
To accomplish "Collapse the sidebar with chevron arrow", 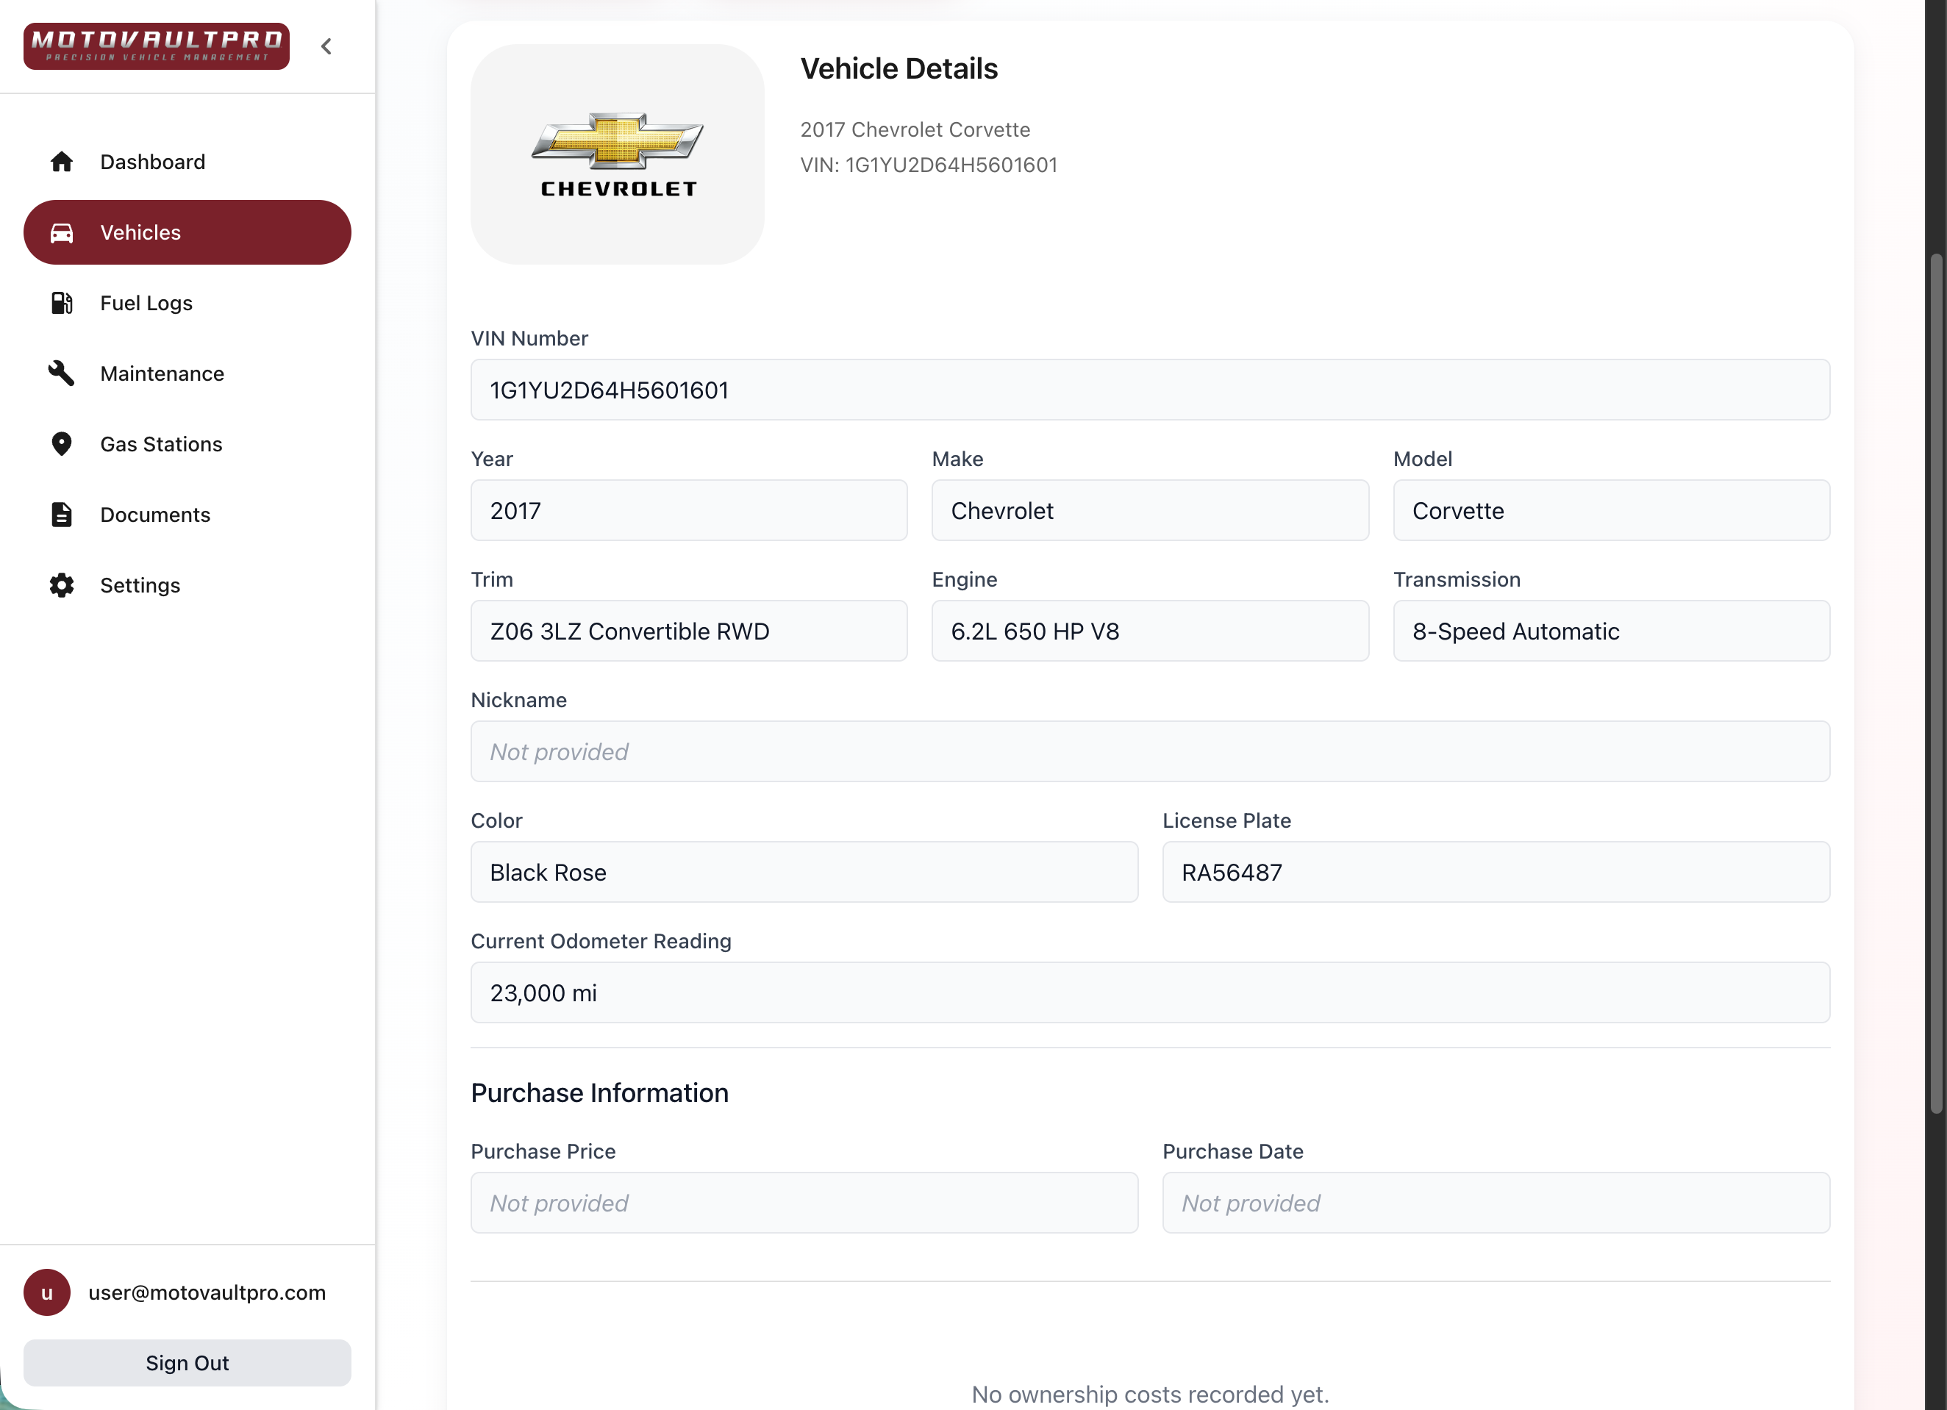I will click(326, 46).
